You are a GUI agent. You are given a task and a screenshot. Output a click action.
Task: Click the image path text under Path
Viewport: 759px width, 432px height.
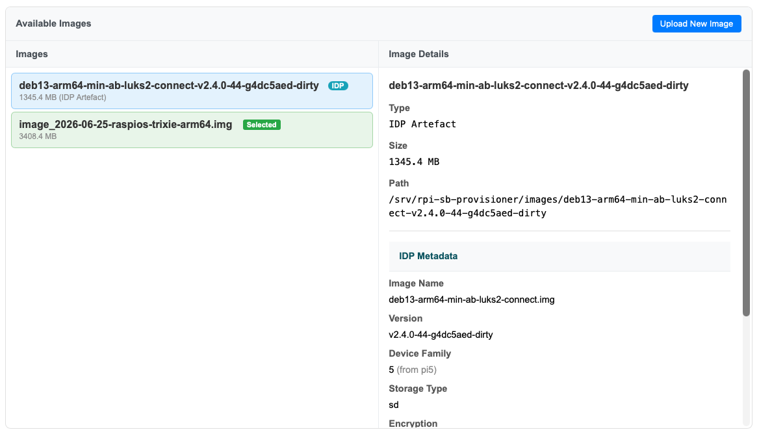558,207
